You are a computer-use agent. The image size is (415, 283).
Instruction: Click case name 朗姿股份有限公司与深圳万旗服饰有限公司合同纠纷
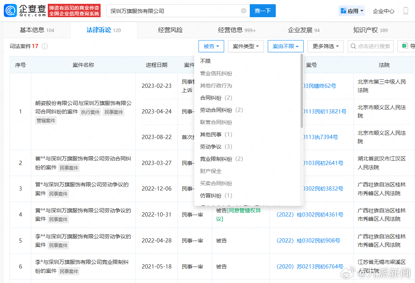[x=83, y=107]
